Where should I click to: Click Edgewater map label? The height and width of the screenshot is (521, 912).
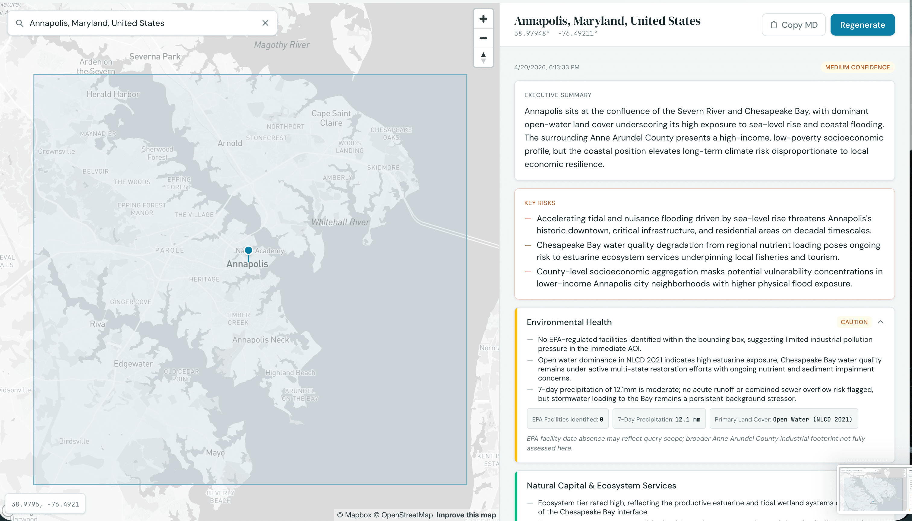pos(133,364)
